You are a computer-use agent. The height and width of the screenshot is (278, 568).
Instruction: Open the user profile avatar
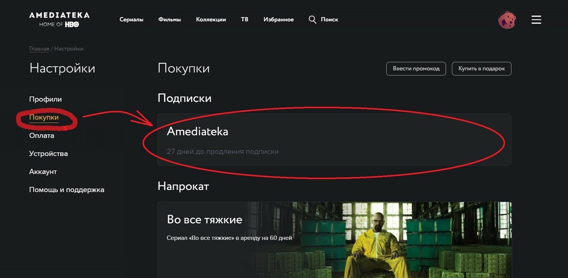coord(507,20)
